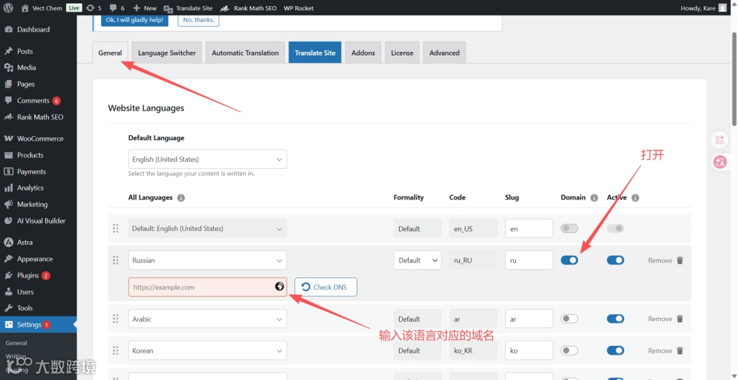The width and height of the screenshot is (738, 380).
Task: Open the Pages sidebar icon
Action: click(8, 84)
